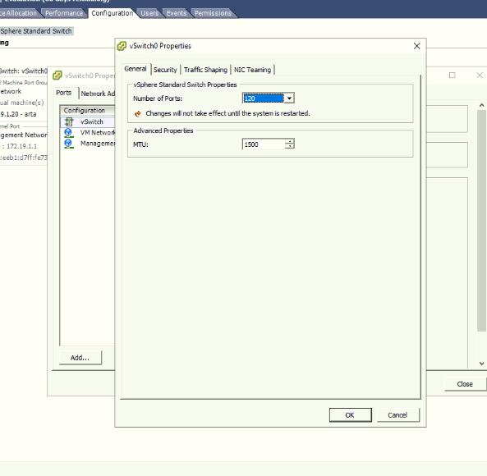Screen dimensions: 487x476
Task: Click the vSwitch icon in configuration list
Action: [x=69, y=121]
